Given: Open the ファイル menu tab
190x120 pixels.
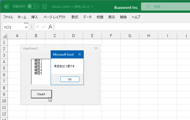Looking at the screenshot, I should tap(8, 17).
